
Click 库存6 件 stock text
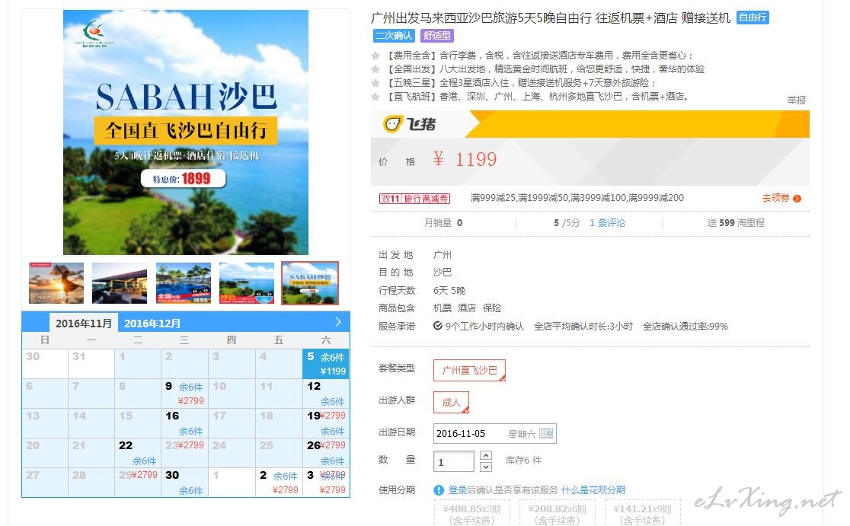[524, 461]
